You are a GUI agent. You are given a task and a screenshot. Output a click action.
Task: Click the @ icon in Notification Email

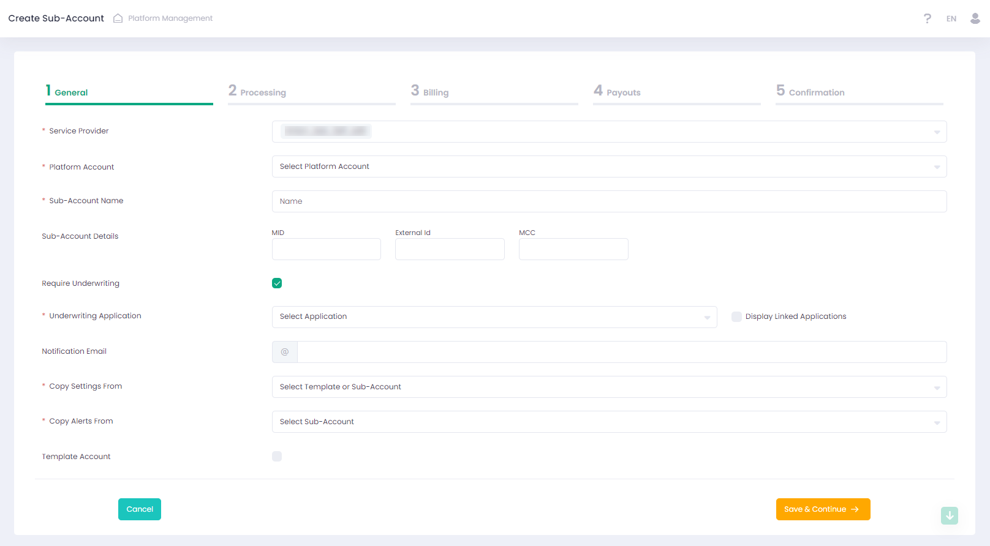point(285,352)
